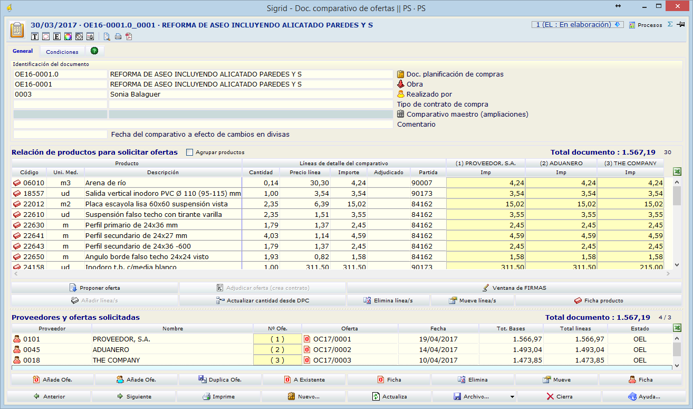Viewport: 693px width, 409px height.
Task: Click the Proponer oferta button
Action: pos(94,288)
